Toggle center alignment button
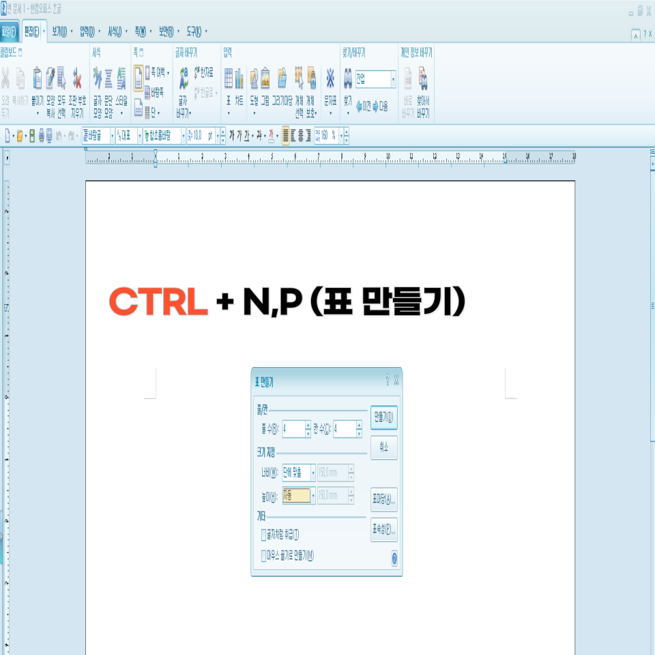Image resolution: width=655 pixels, height=655 pixels. (x=301, y=135)
